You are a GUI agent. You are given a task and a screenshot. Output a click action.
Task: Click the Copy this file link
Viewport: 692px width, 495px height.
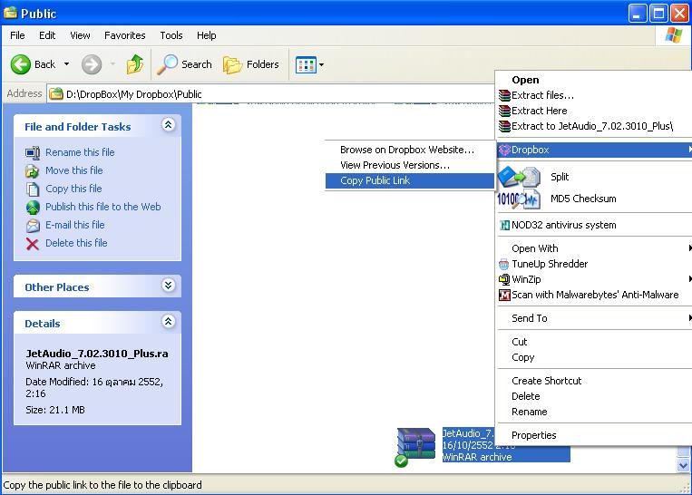click(x=73, y=189)
